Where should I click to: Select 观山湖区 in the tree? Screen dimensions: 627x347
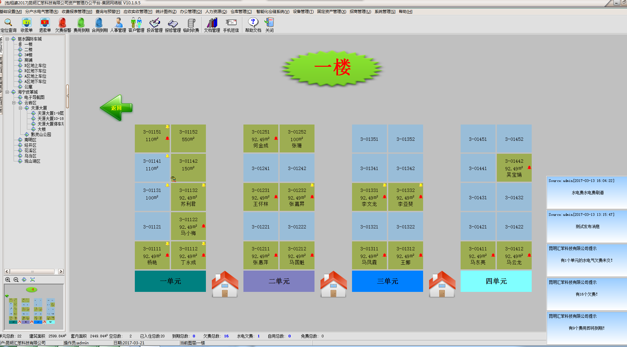[x=32, y=161]
